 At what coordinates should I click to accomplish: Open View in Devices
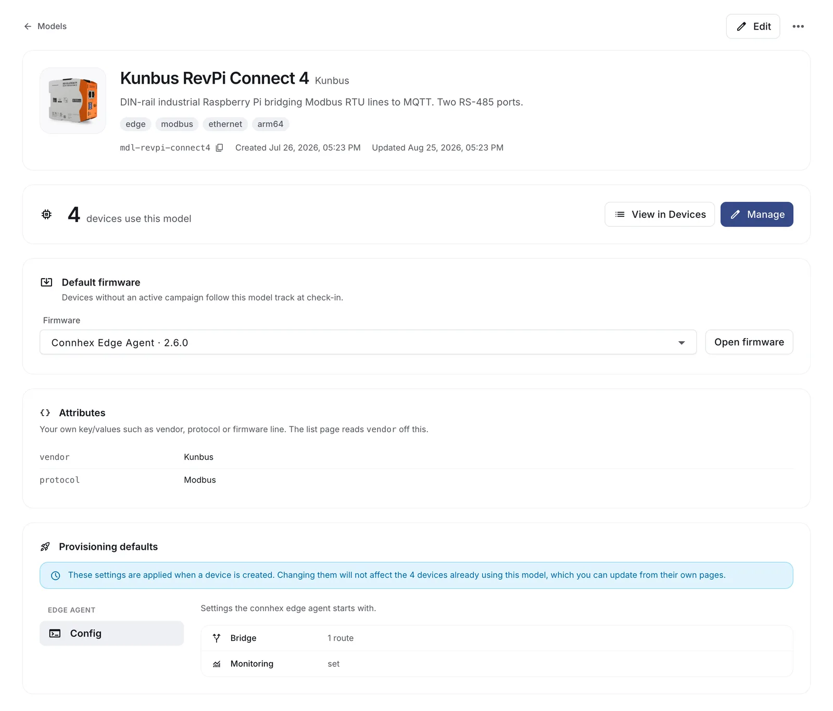660,214
